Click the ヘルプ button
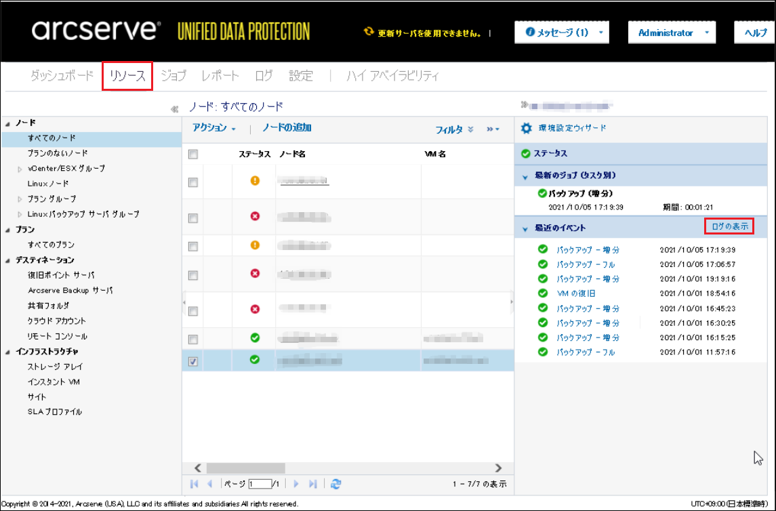The width and height of the screenshot is (776, 511). 755,33
